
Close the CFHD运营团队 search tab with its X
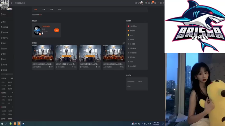[23, 3]
